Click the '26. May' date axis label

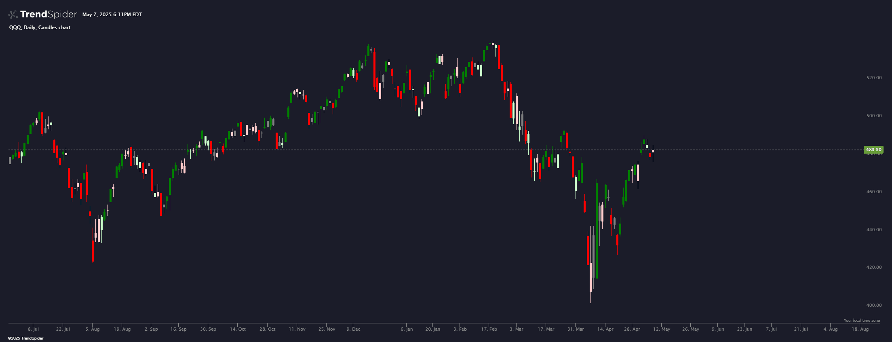point(691,329)
